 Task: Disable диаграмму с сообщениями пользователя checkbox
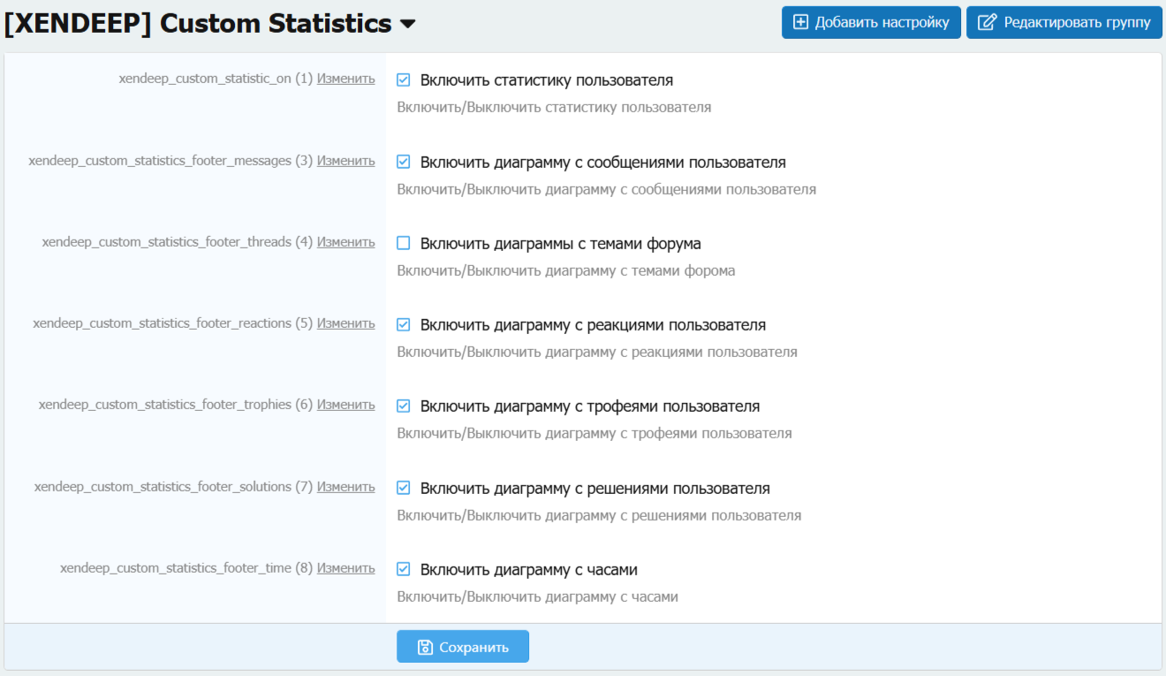[404, 163]
